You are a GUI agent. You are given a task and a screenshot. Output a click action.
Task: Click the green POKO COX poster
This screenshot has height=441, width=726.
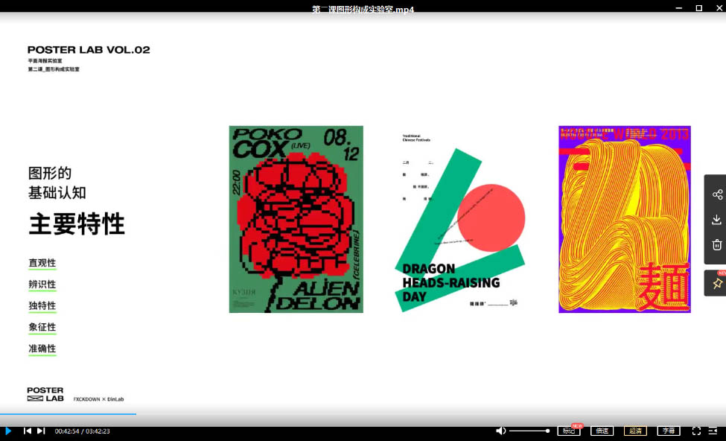tap(296, 219)
